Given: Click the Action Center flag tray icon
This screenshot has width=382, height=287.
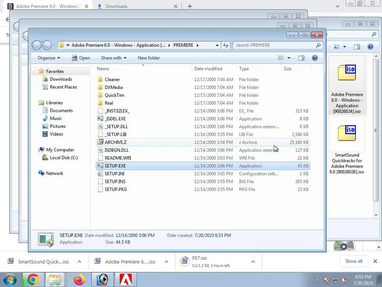Looking at the screenshot, I should click(326, 280).
